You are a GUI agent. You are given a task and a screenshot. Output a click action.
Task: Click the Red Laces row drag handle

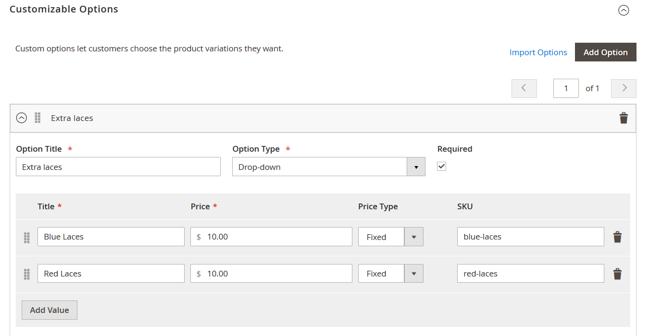[x=27, y=274]
